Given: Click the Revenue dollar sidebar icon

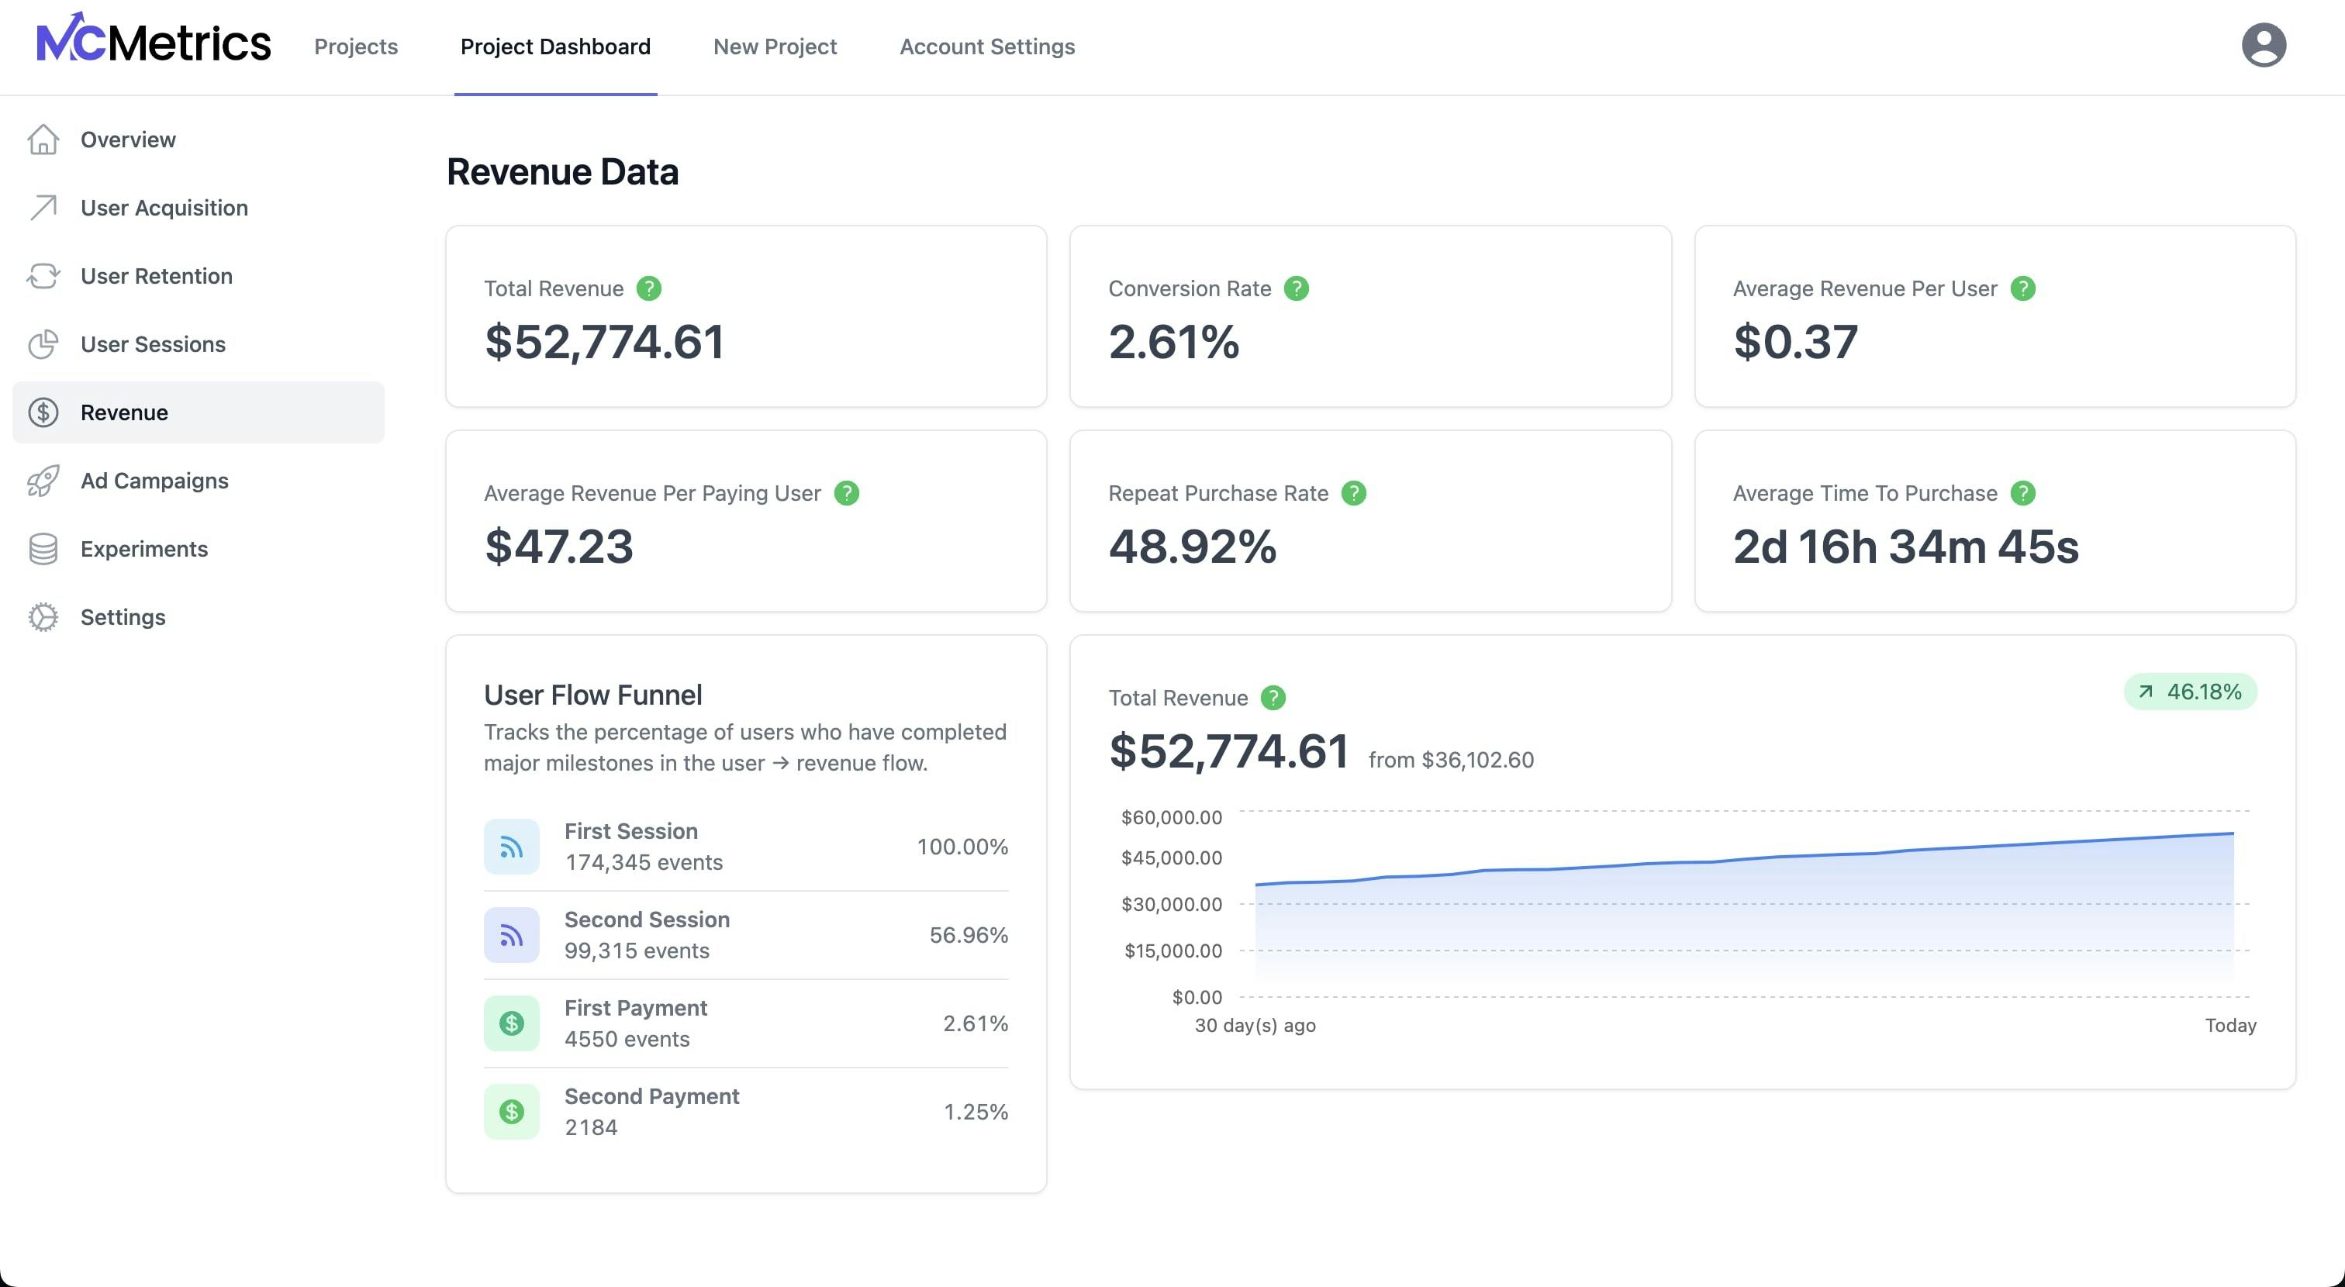Looking at the screenshot, I should 43,412.
